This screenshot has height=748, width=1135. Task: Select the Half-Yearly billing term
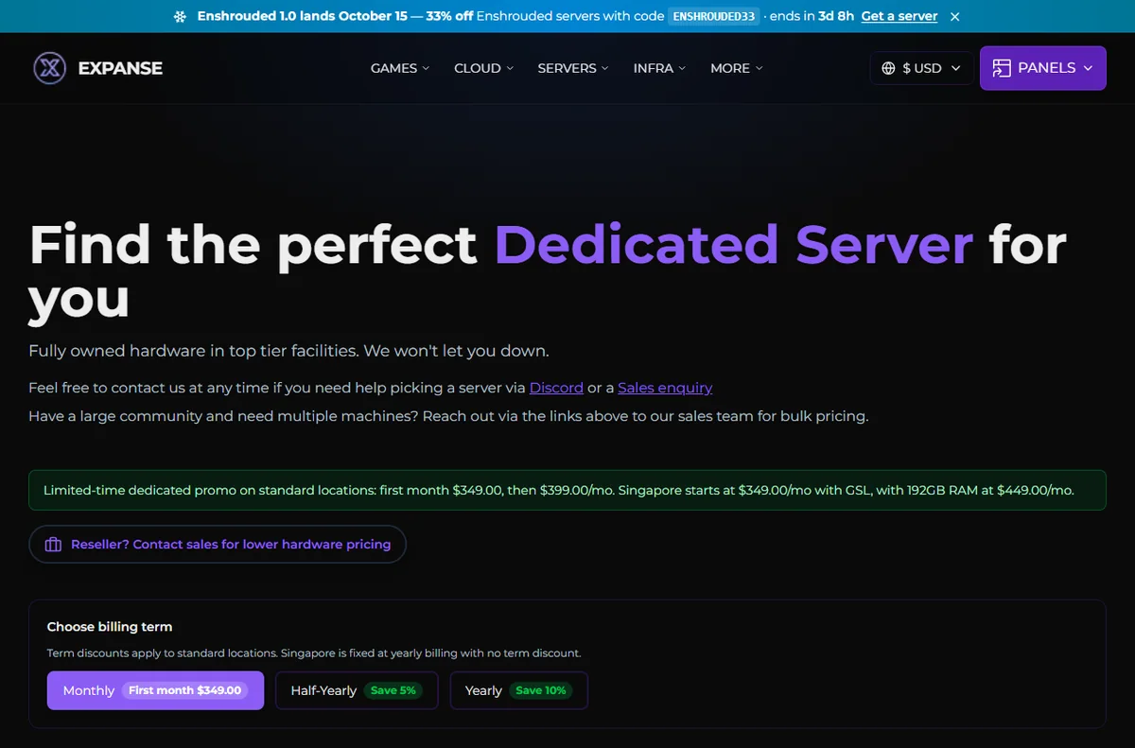point(357,690)
